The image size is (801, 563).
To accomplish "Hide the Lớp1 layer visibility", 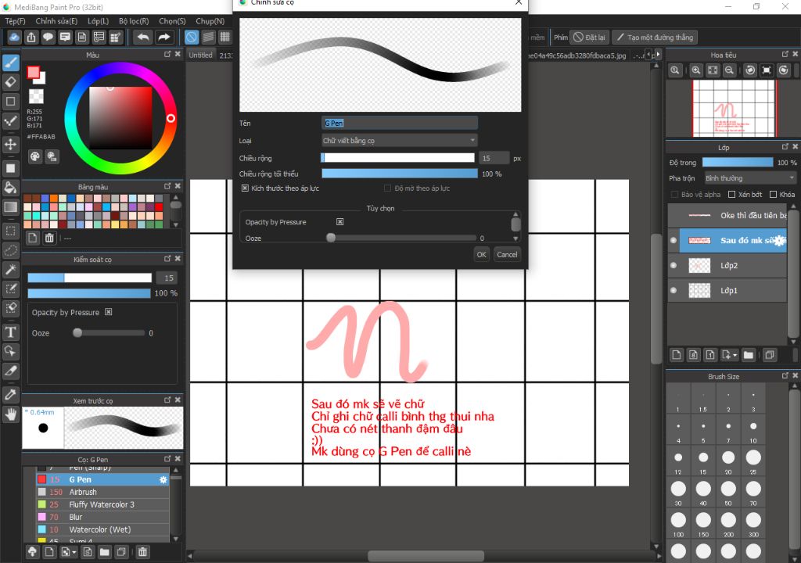I will 673,291.
